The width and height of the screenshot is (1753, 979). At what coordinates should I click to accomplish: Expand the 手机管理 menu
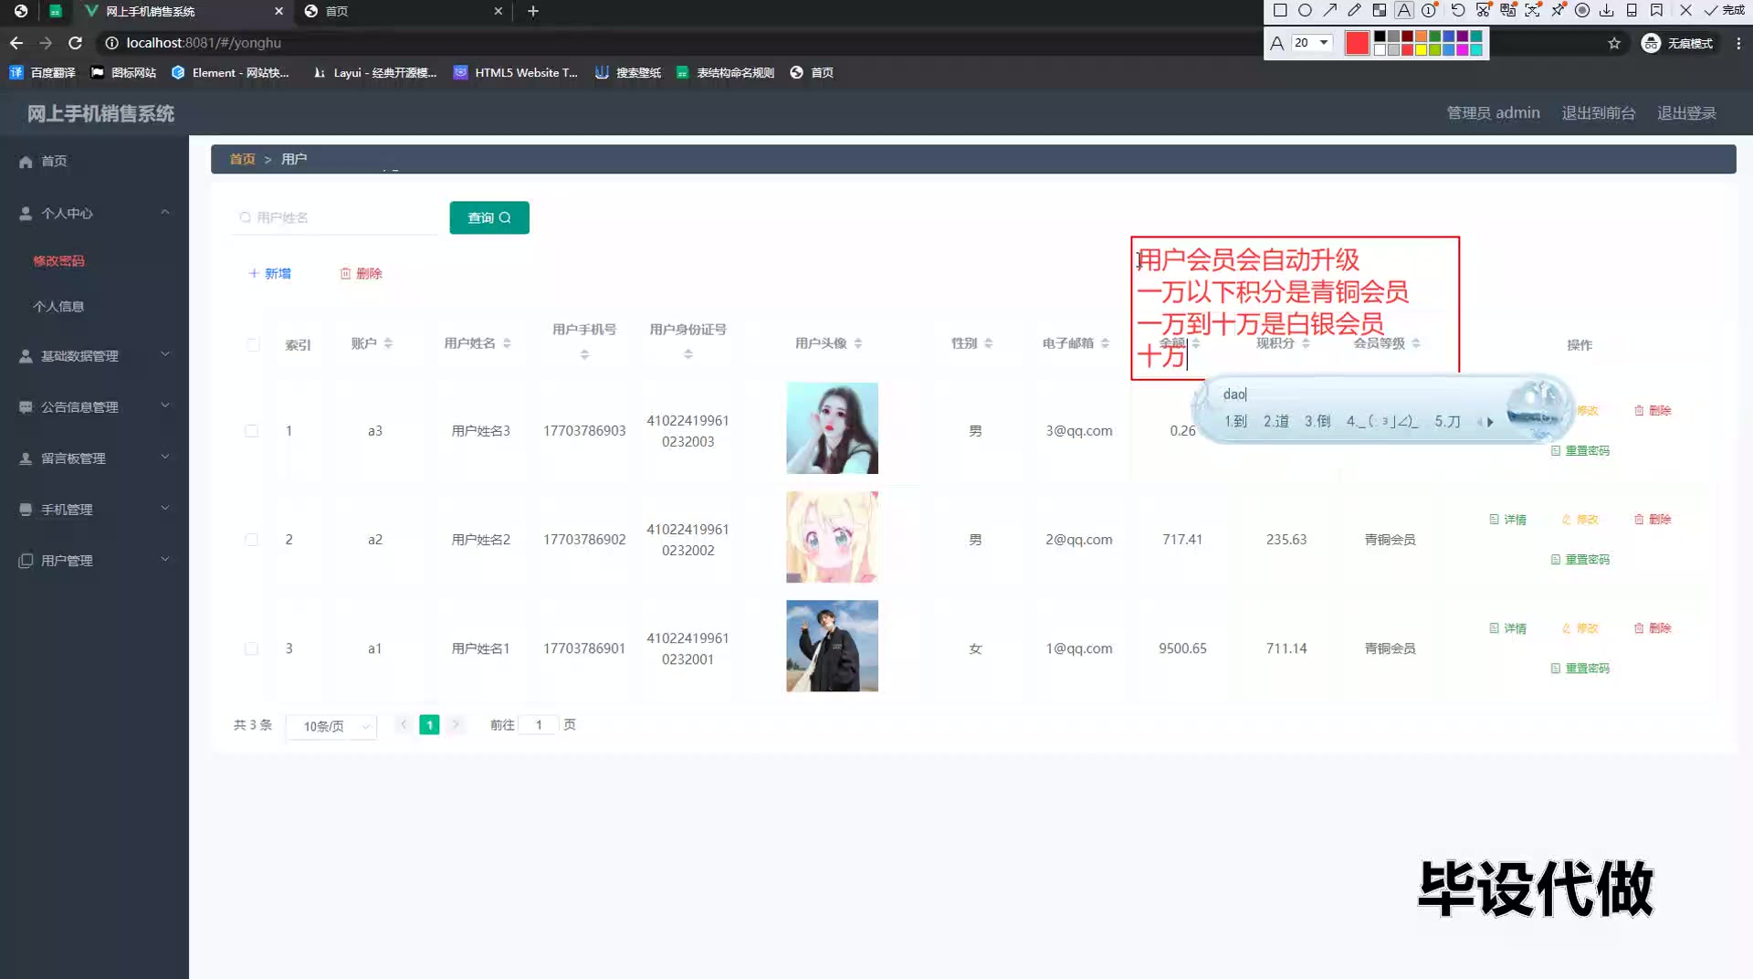tap(94, 509)
